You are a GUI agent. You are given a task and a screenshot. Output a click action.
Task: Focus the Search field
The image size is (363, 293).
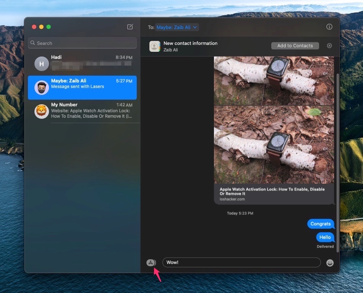click(x=82, y=43)
